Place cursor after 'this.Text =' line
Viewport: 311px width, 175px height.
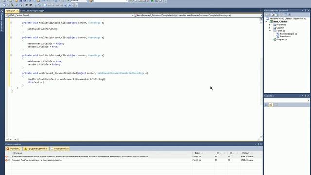click(x=43, y=82)
